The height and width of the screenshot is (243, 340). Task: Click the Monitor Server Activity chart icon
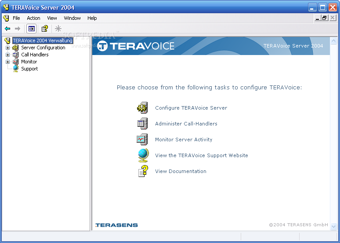point(142,139)
